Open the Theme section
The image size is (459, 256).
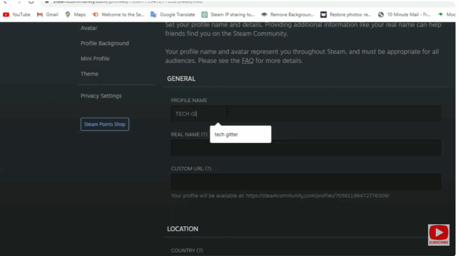(x=90, y=74)
